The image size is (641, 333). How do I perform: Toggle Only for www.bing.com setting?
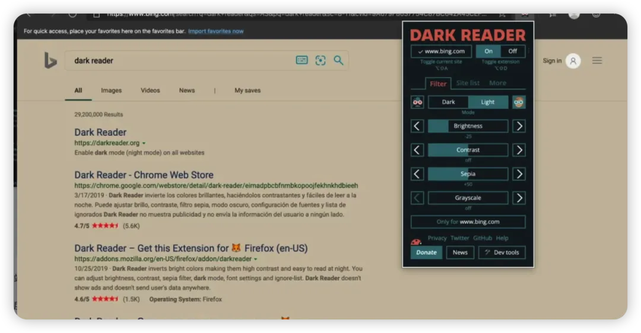click(468, 222)
